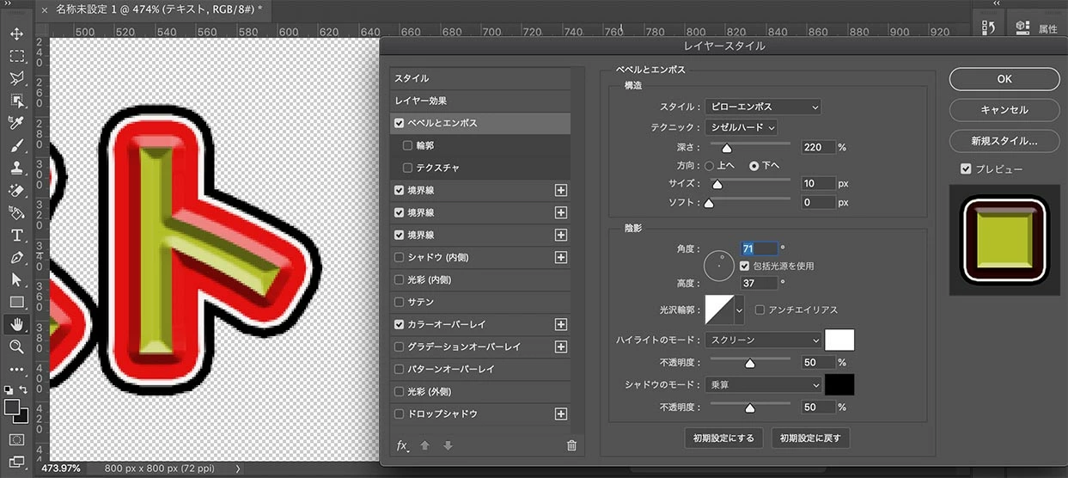
Task: Enable the パターンオーバーレイ checkbox
Action: [399, 369]
